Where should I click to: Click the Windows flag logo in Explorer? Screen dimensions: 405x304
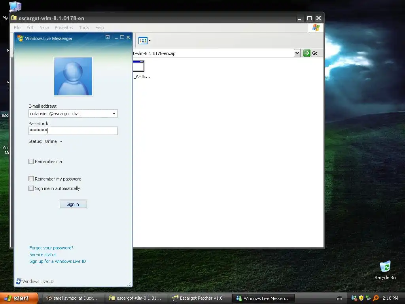pyautogui.click(x=316, y=28)
